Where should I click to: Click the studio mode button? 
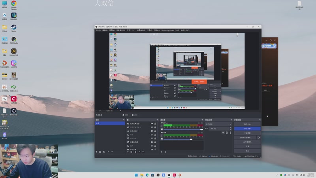coord(247,142)
